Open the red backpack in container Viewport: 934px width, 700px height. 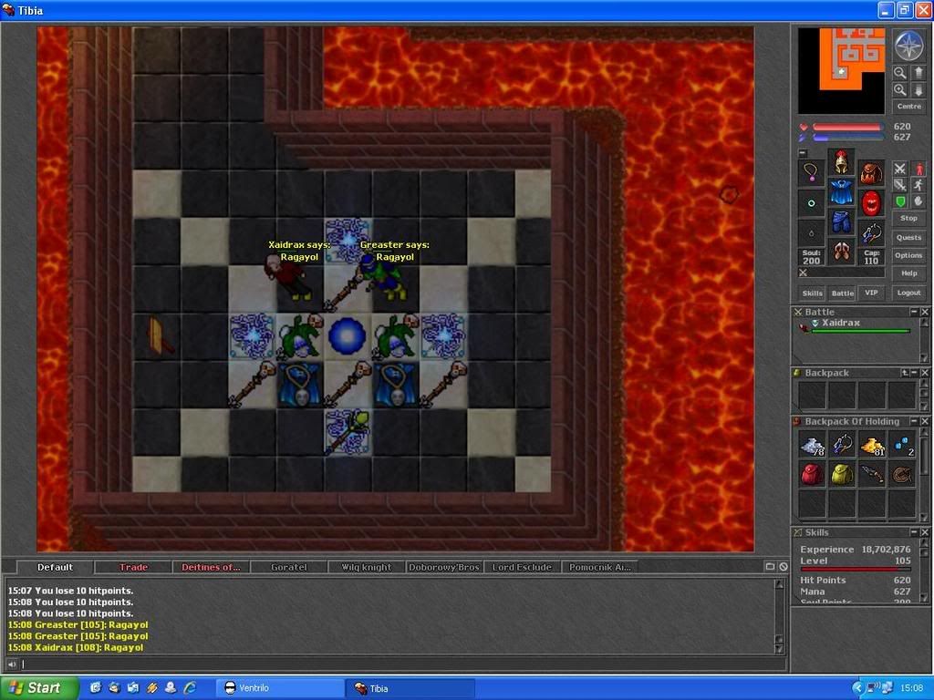tap(812, 474)
